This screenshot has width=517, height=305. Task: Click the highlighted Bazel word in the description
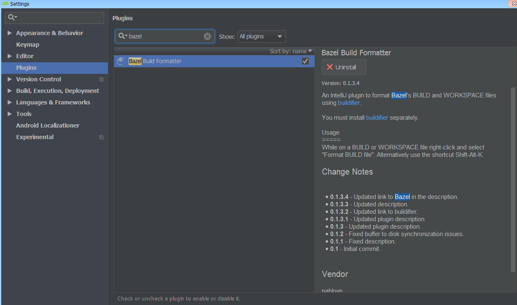(399, 95)
